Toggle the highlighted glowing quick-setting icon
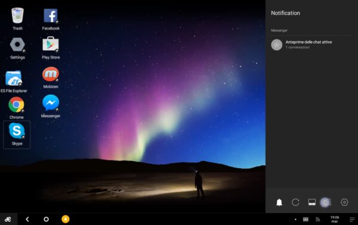This screenshot has width=358, height=225. tap(325, 202)
